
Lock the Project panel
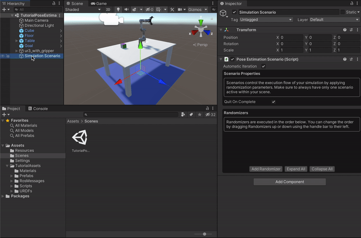click(x=207, y=108)
